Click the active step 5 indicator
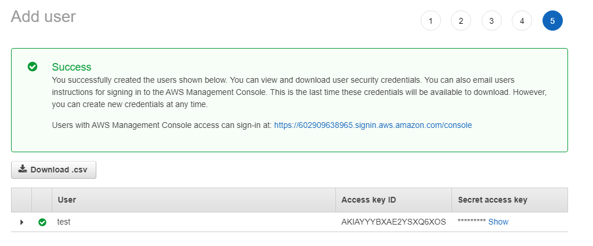 (552, 21)
